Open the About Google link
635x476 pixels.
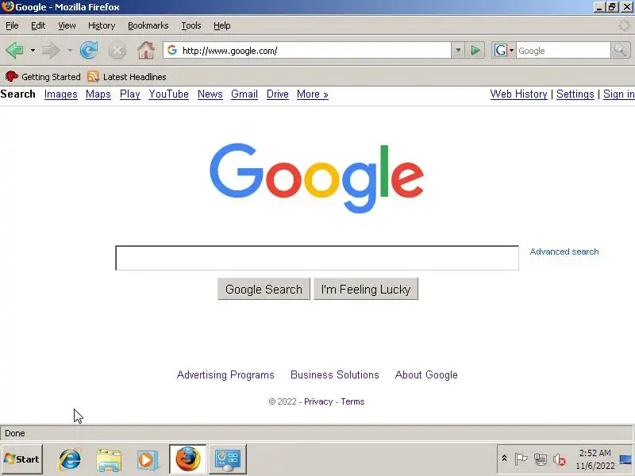pyautogui.click(x=426, y=374)
